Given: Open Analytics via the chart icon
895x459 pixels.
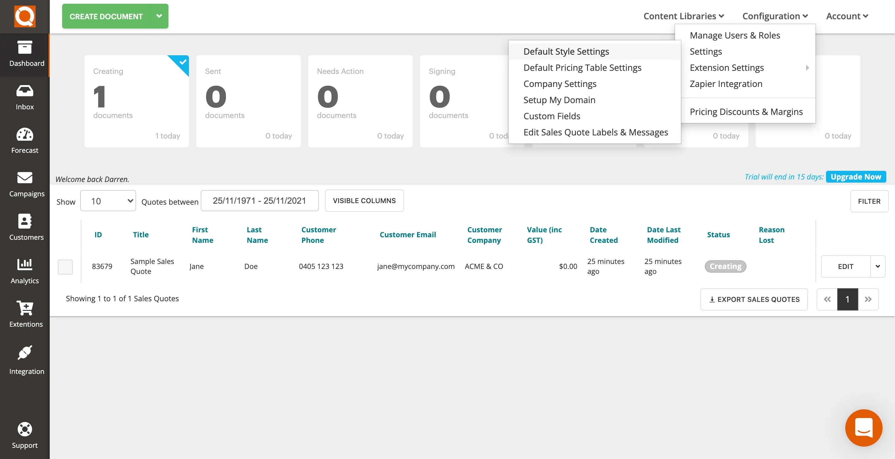Looking at the screenshot, I should pos(24,265).
